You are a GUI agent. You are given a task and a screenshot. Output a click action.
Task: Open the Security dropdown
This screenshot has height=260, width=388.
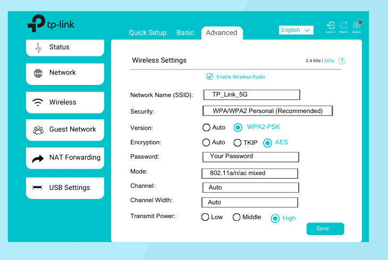point(267,111)
